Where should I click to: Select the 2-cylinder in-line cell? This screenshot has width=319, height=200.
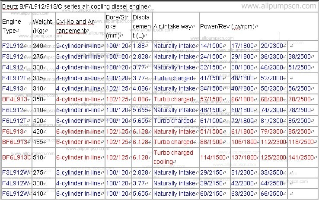(x=79, y=46)
